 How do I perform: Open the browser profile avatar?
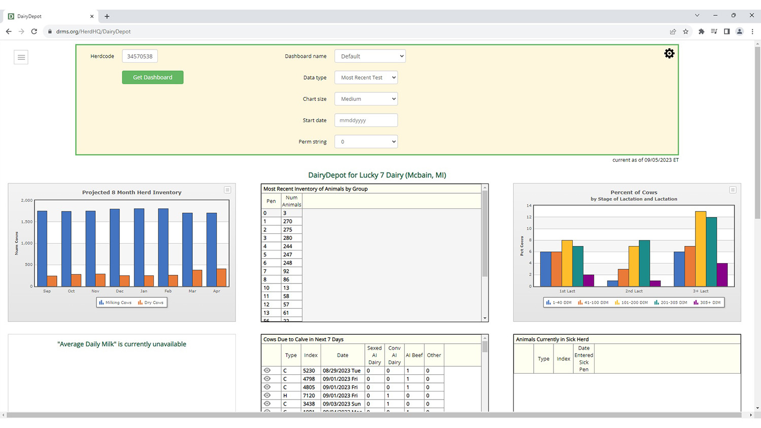pos(740,31)
